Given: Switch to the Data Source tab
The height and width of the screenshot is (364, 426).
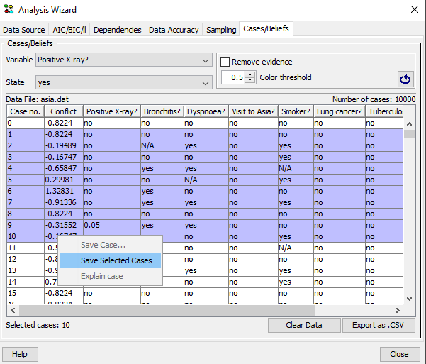Looking at the screenshot, I should point(24,30).
